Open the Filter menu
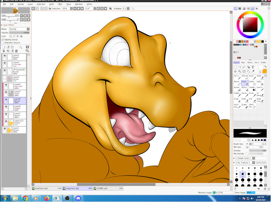271x202 pixels. pos(60,4)
